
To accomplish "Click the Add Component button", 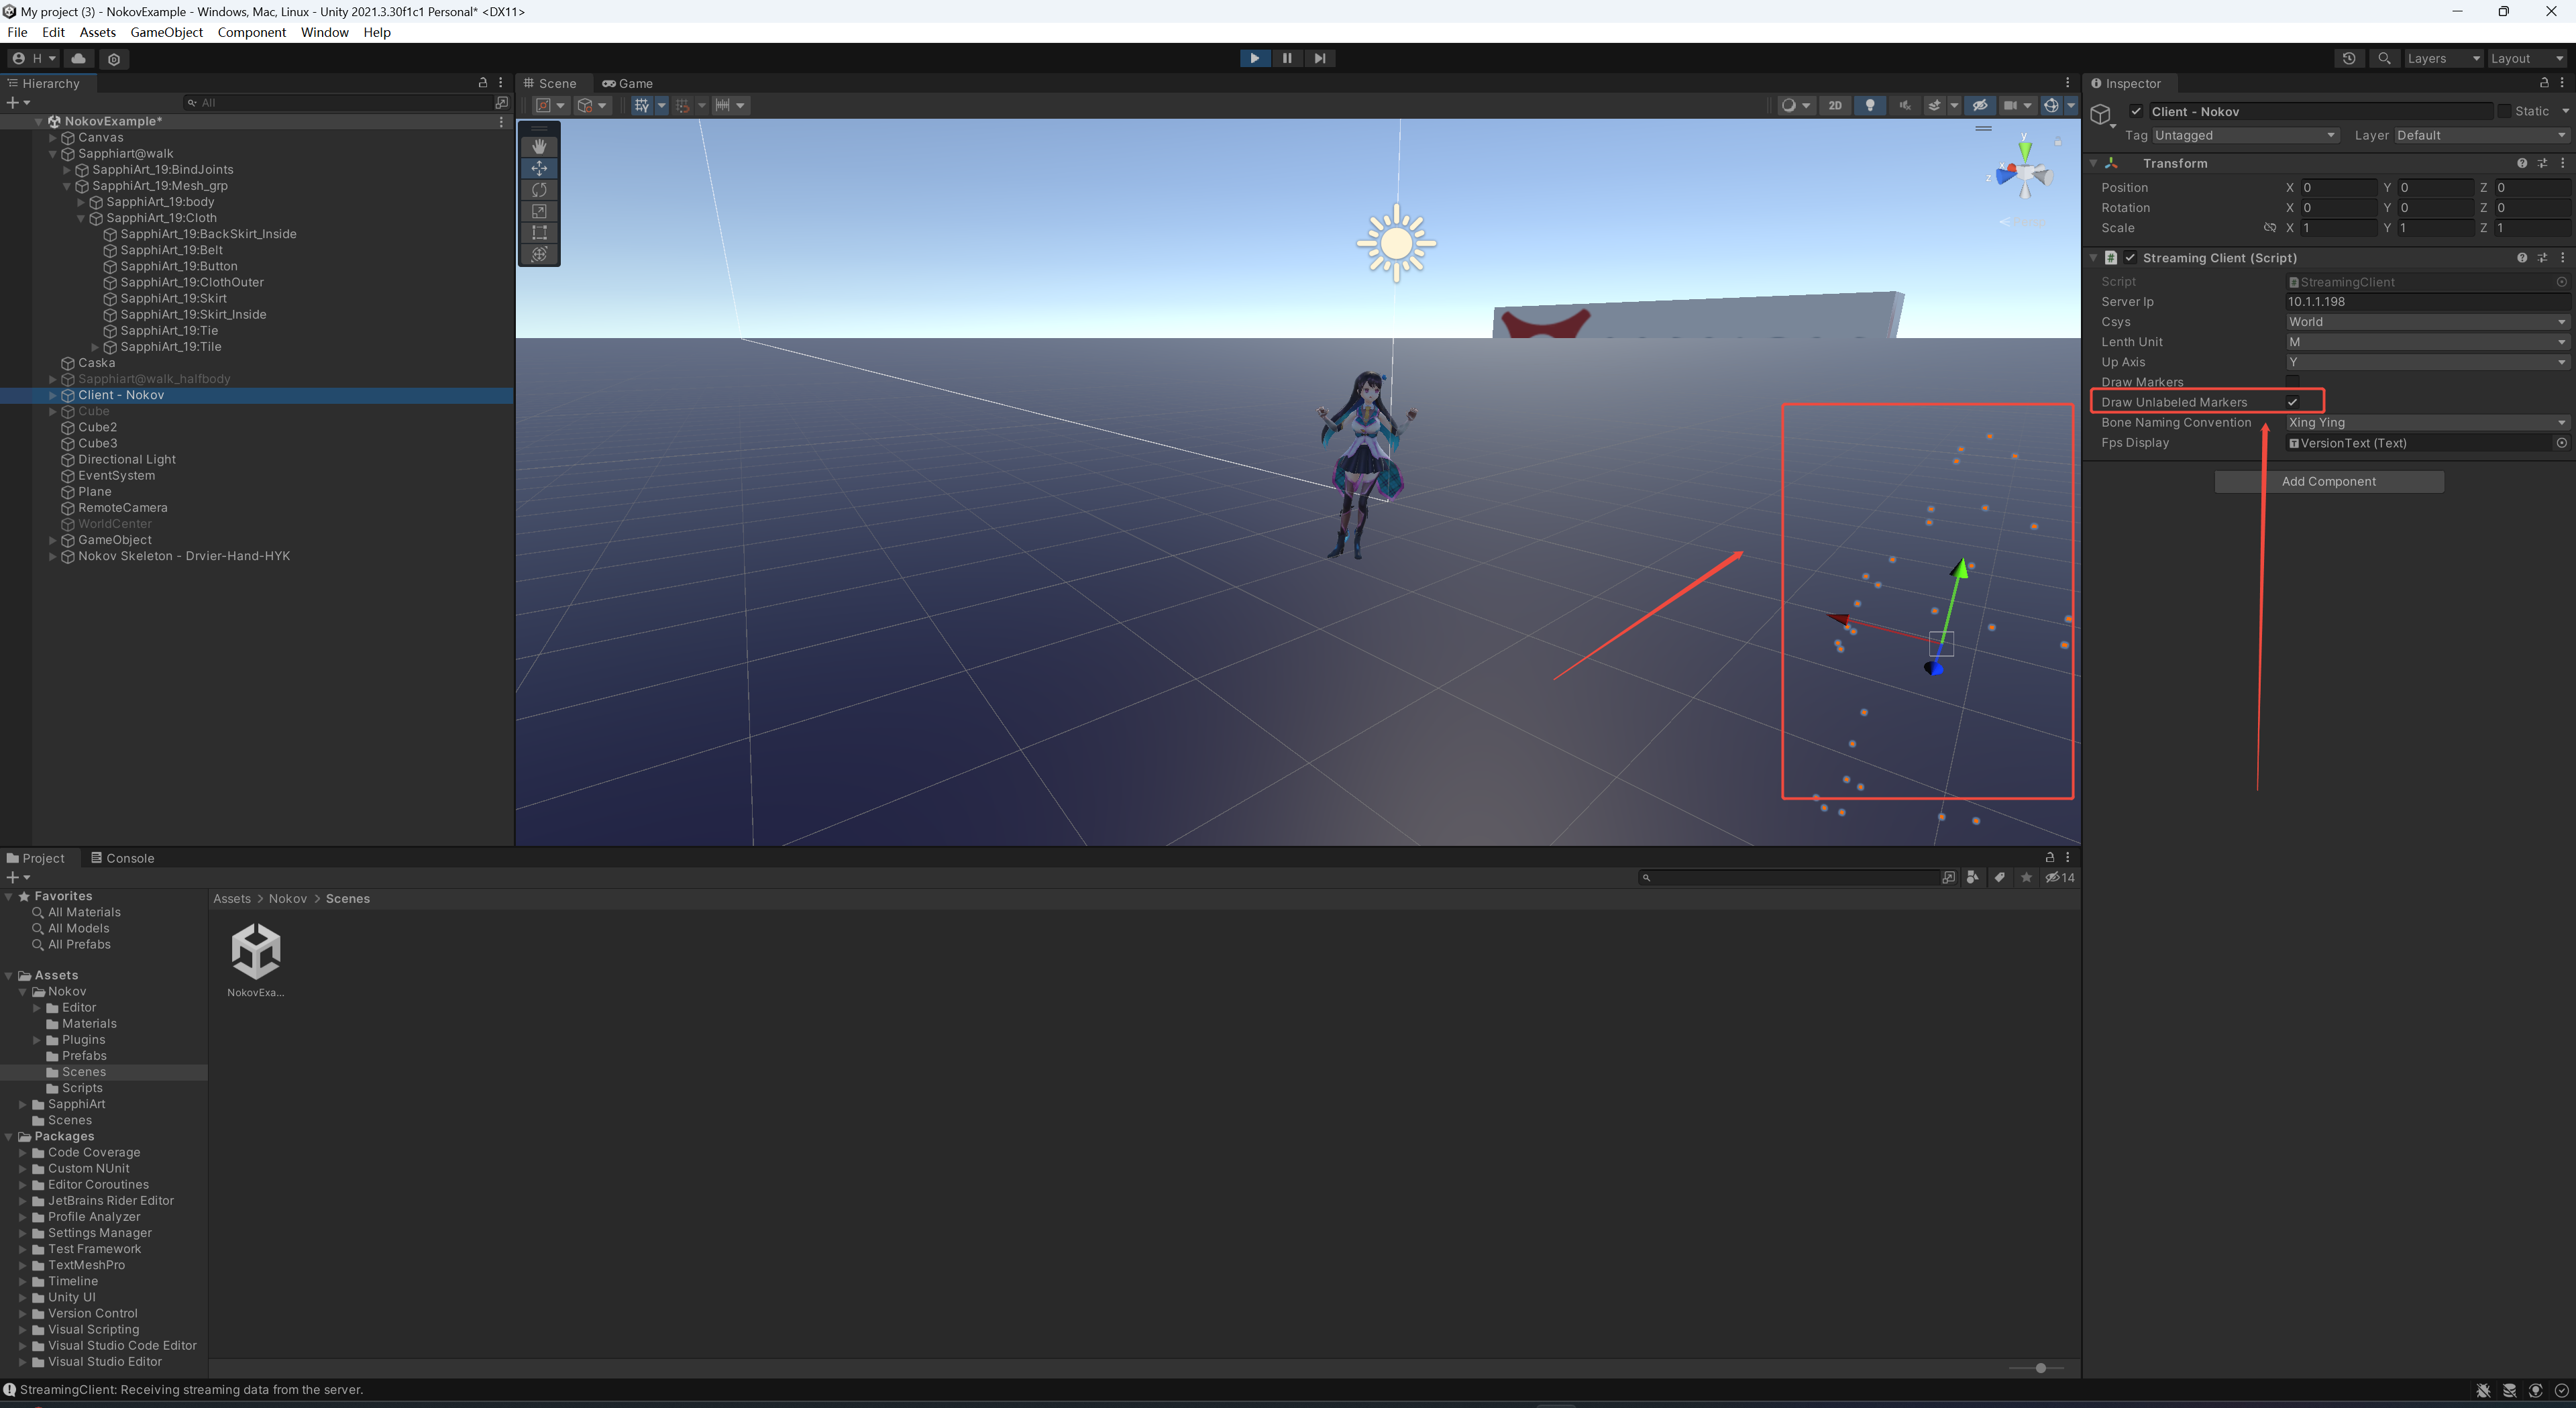I will 2329,481.
